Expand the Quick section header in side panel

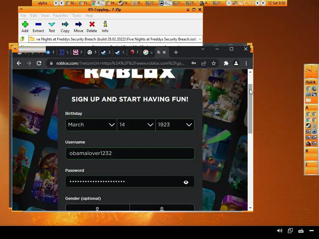[311, 82]
